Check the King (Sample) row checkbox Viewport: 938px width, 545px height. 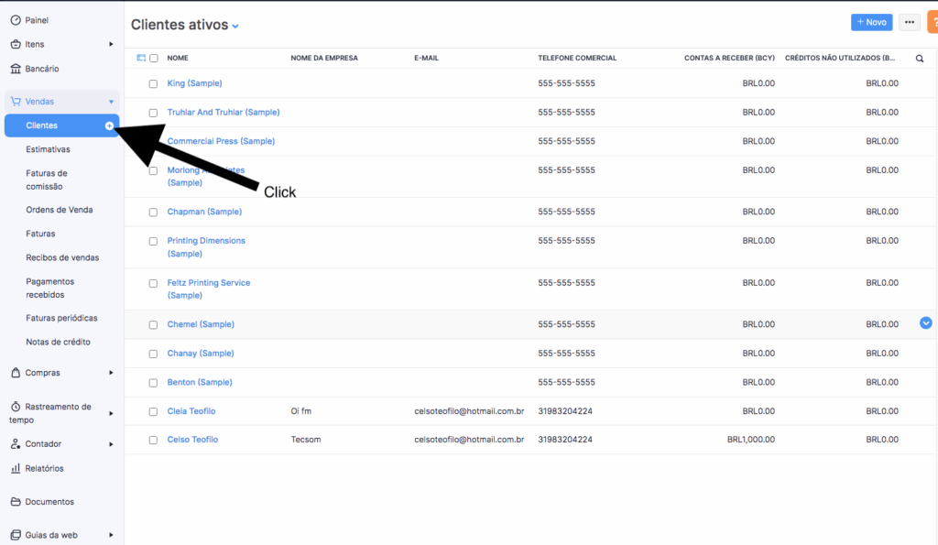coord(153,83)
